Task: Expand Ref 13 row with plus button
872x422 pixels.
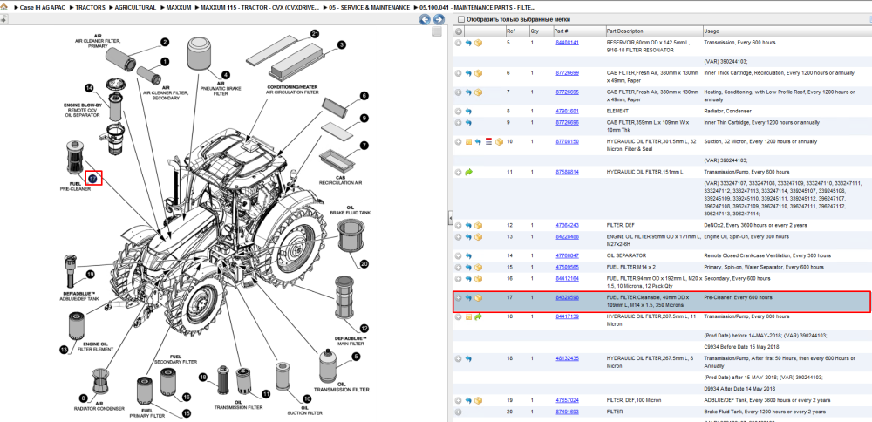Action: [x=459, y=236]
